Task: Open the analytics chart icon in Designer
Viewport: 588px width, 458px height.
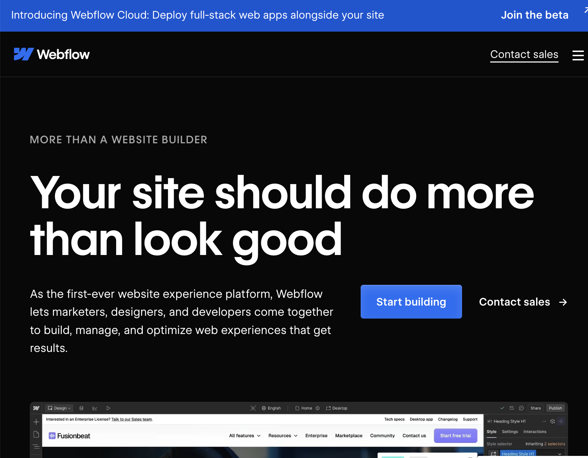Action: (x=95, y=408)
